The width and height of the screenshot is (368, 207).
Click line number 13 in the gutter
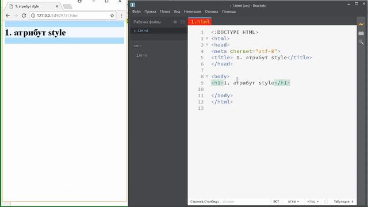point(201,108)
